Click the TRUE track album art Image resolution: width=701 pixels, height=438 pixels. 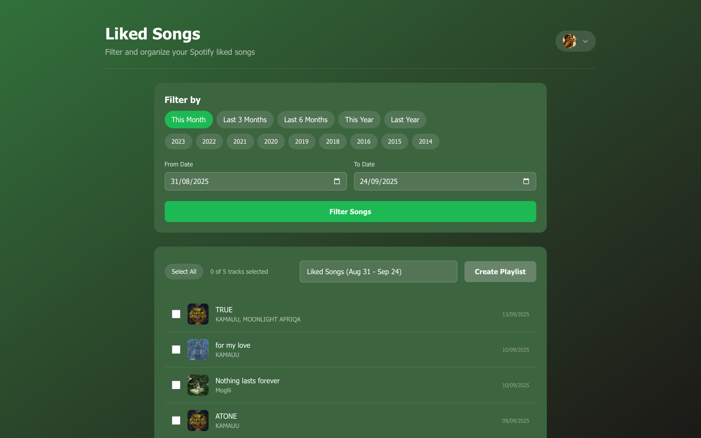198,314
